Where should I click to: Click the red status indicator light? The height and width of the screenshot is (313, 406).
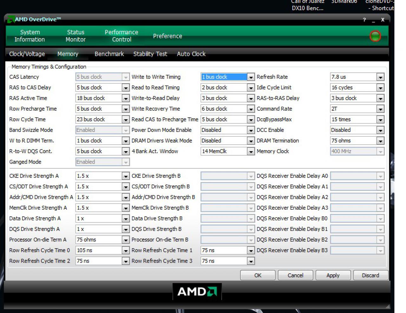point(375,36)
